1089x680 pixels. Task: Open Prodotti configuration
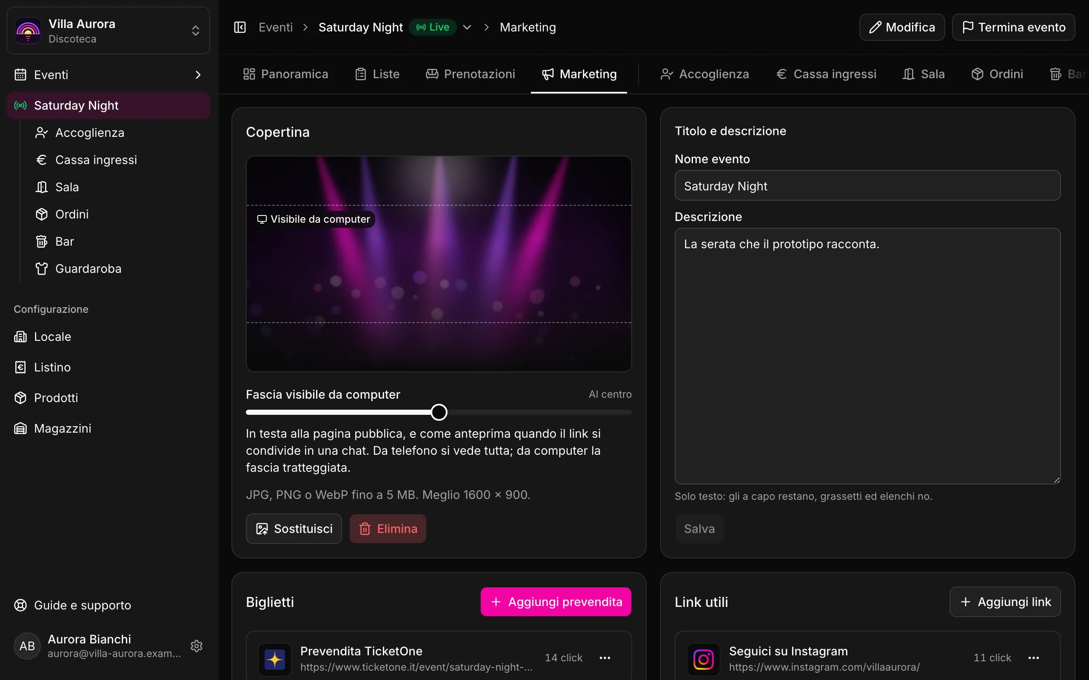tap(108, 397)
